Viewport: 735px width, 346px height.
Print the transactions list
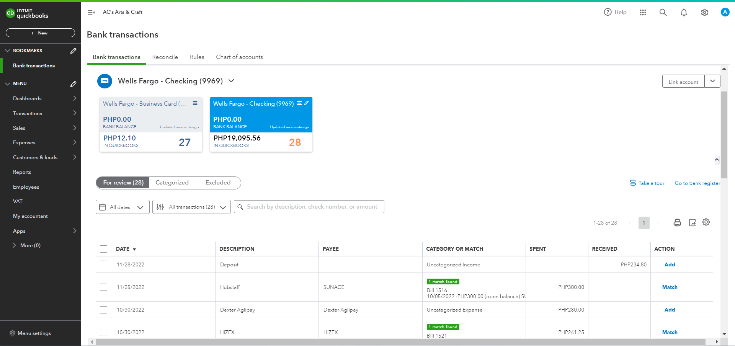(677, 222)
